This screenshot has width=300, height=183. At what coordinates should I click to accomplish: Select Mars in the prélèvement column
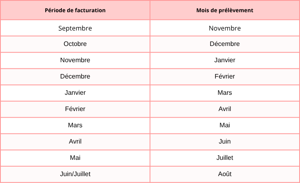(225, 93)
